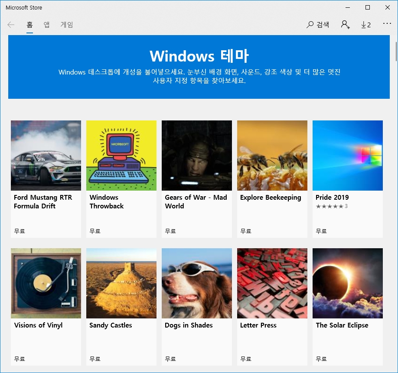Viewport: 398px width, 373px height.
Task: Click 무료 price under Letter Press
Action: click(x=246, y=359)
